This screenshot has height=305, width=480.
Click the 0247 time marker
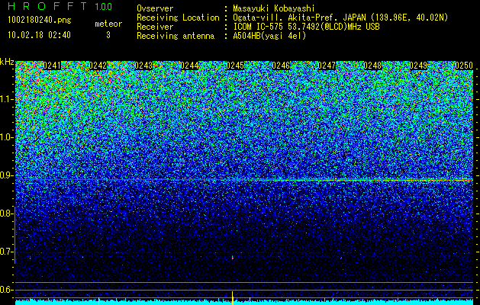pos(327,66)
